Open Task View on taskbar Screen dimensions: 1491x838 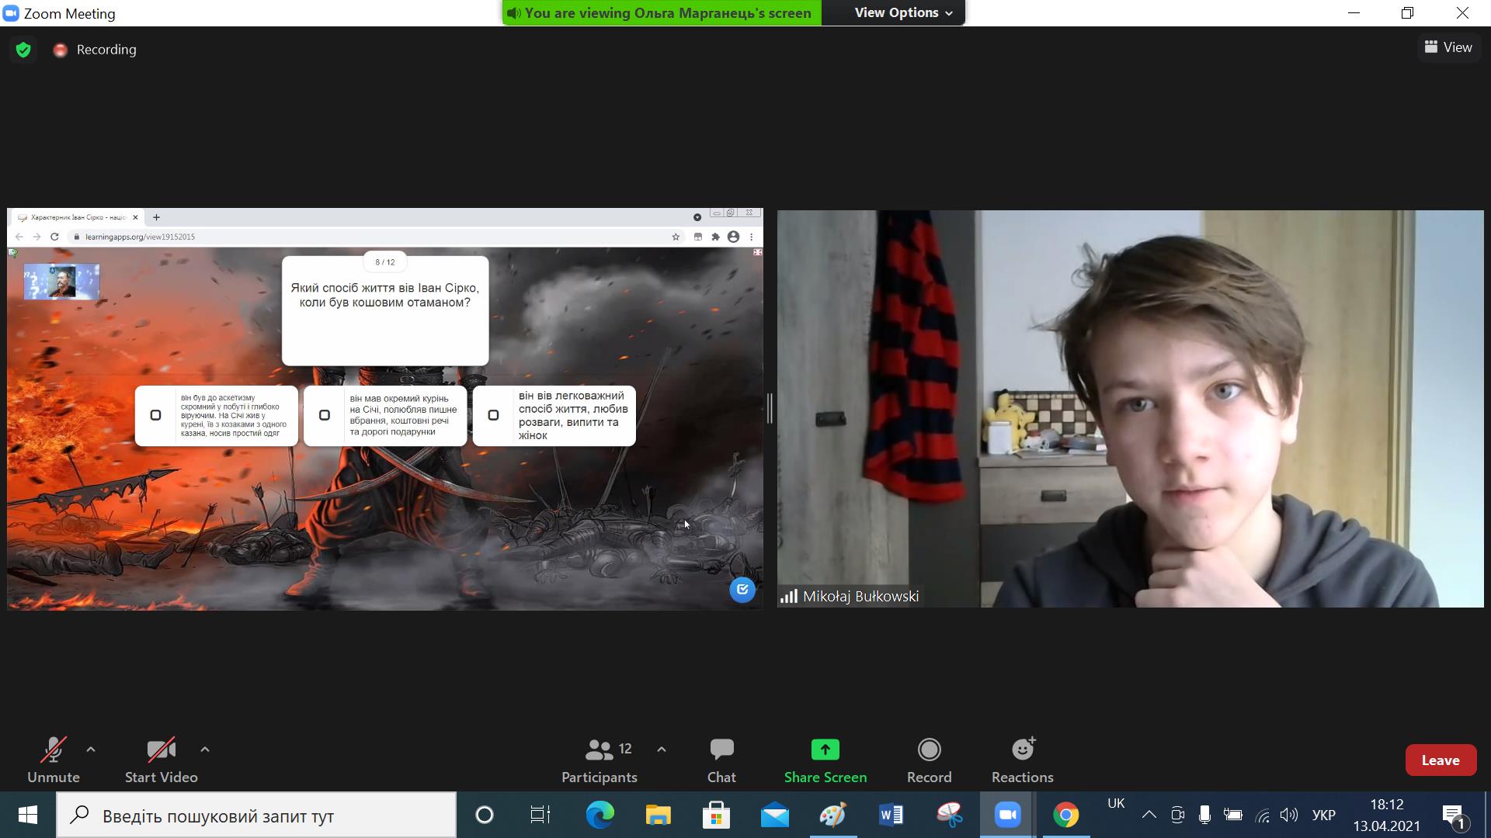pos(540,815)
